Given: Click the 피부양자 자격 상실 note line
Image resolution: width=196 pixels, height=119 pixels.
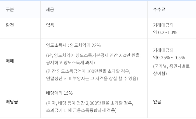Looking at the screenshot, I should click(x=92, y=78).
